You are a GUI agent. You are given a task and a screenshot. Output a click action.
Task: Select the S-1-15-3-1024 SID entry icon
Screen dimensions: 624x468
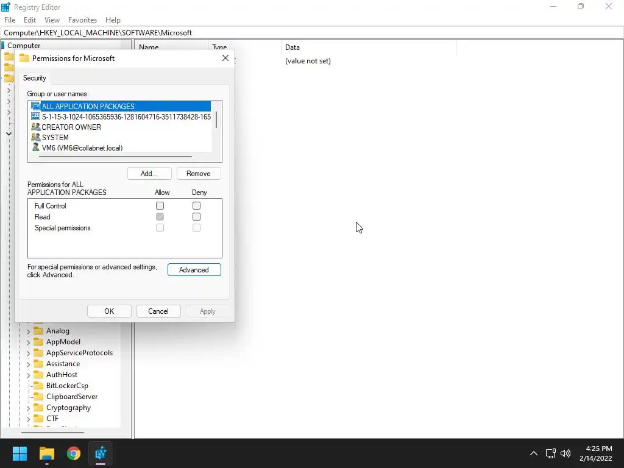(36, 116)
